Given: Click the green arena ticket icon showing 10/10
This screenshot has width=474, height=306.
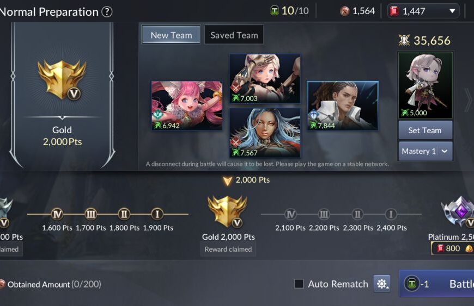Looking at the screenshot, I should [x=274, y=11].
